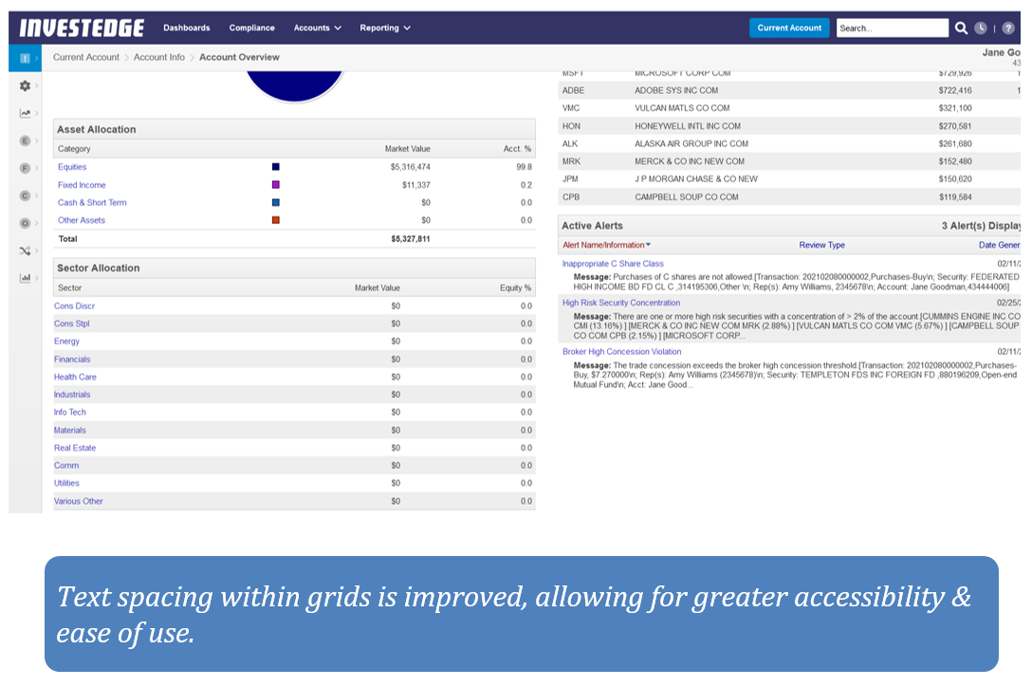Open the Cons Stpl sector link

72,325
